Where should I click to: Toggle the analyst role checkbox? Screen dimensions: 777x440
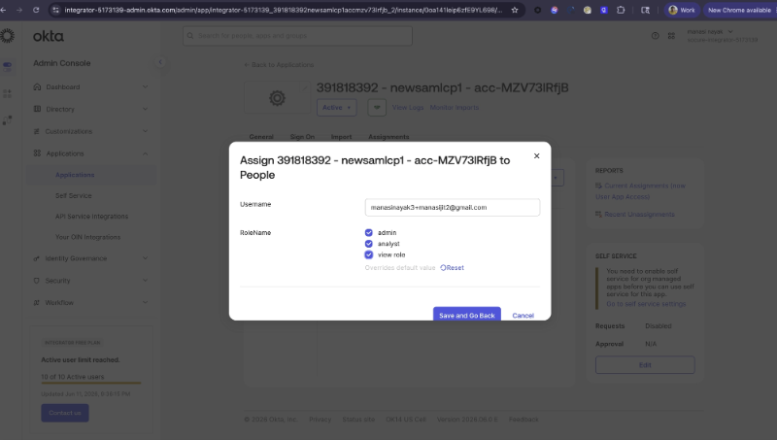[x=369, y=243]
